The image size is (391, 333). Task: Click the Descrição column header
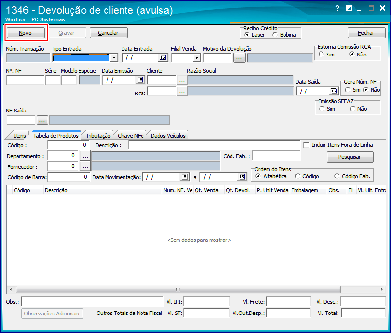103,190
